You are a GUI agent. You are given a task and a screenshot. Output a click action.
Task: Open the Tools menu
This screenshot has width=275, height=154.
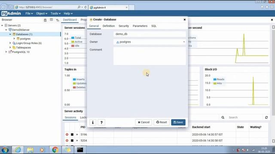[x=55, y=13]
